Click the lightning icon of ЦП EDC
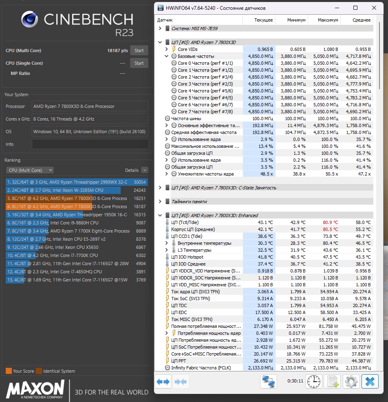Image resolution: width=388 pixels, height=402 pixels. tap(168, 312)
